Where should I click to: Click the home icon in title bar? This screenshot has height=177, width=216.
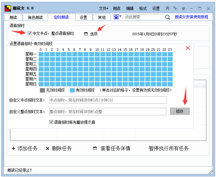pos(167,8)
